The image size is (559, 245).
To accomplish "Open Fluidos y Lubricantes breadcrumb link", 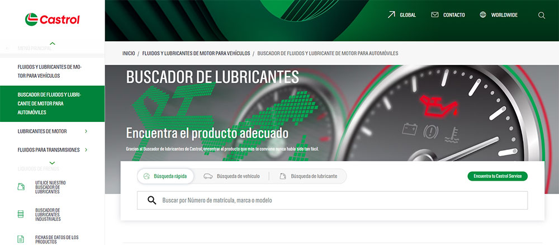I will (196, 53).
